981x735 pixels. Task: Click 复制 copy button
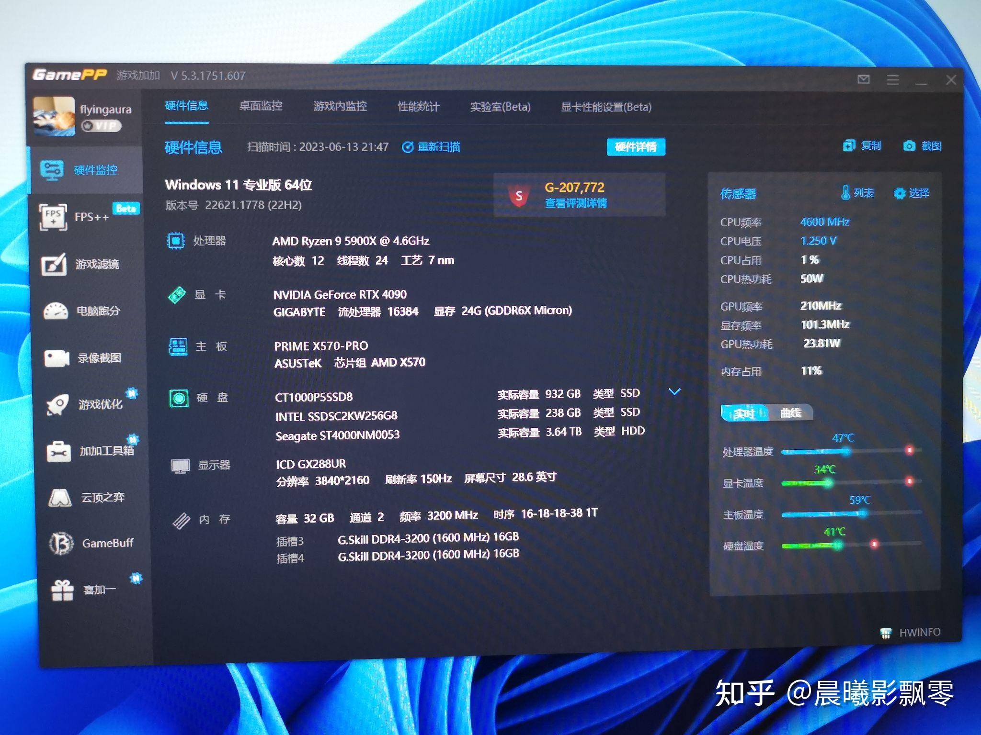pos(862,145)
